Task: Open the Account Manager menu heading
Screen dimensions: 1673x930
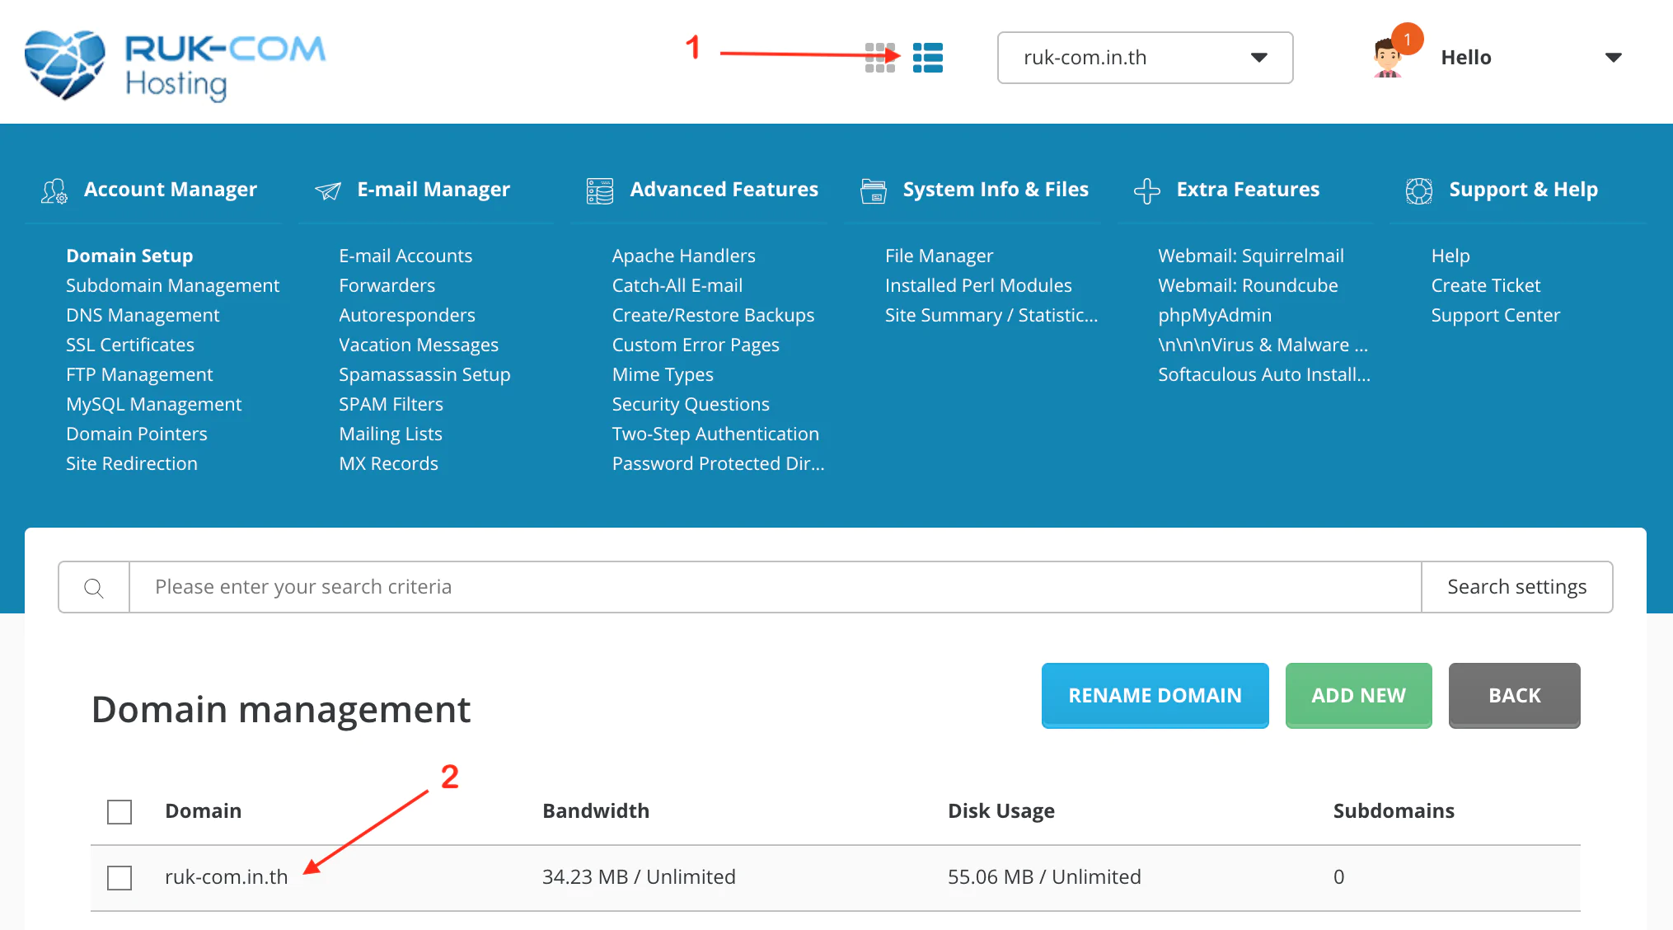Action: tap(171, 190)
